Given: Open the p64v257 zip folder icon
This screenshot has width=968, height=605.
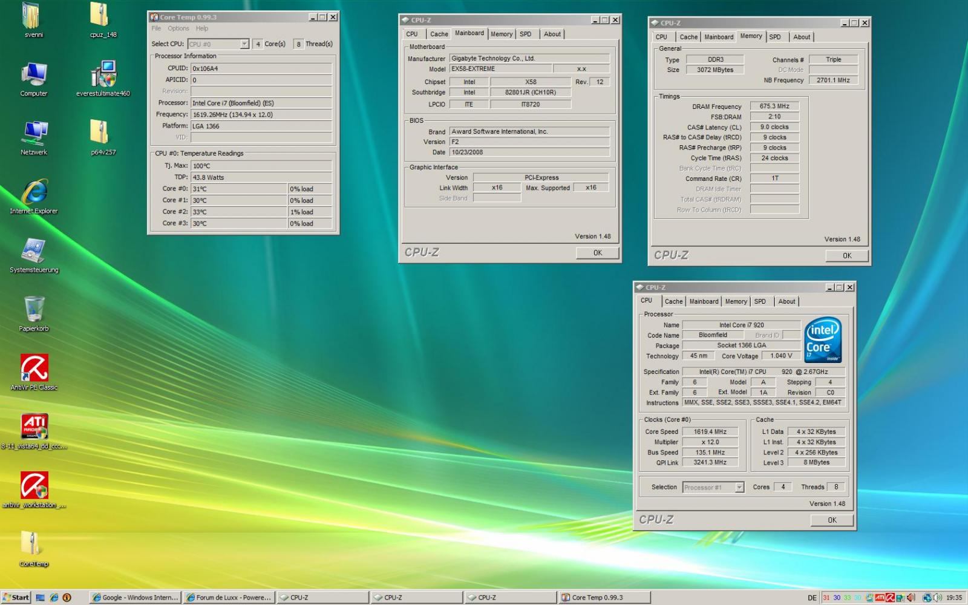Looking at the screenshot, I should (x=102, y=138).
